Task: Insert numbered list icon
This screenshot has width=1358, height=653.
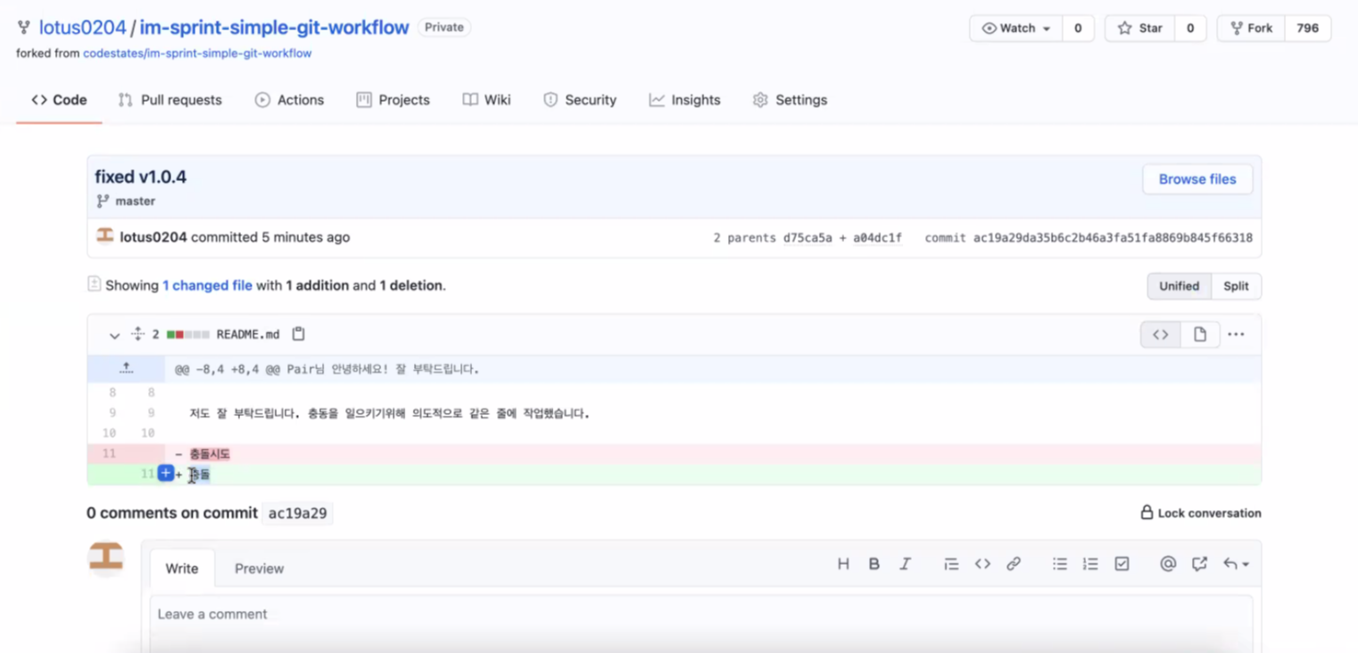Action: coord(1090,564)
